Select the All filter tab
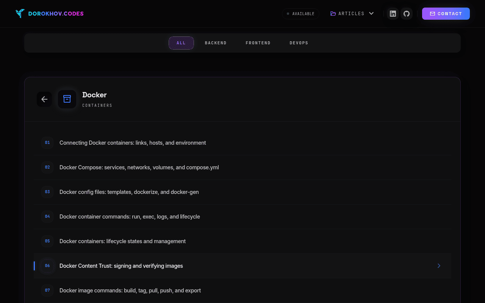Viewport: 485px width, 303px height. coord(181,43)
